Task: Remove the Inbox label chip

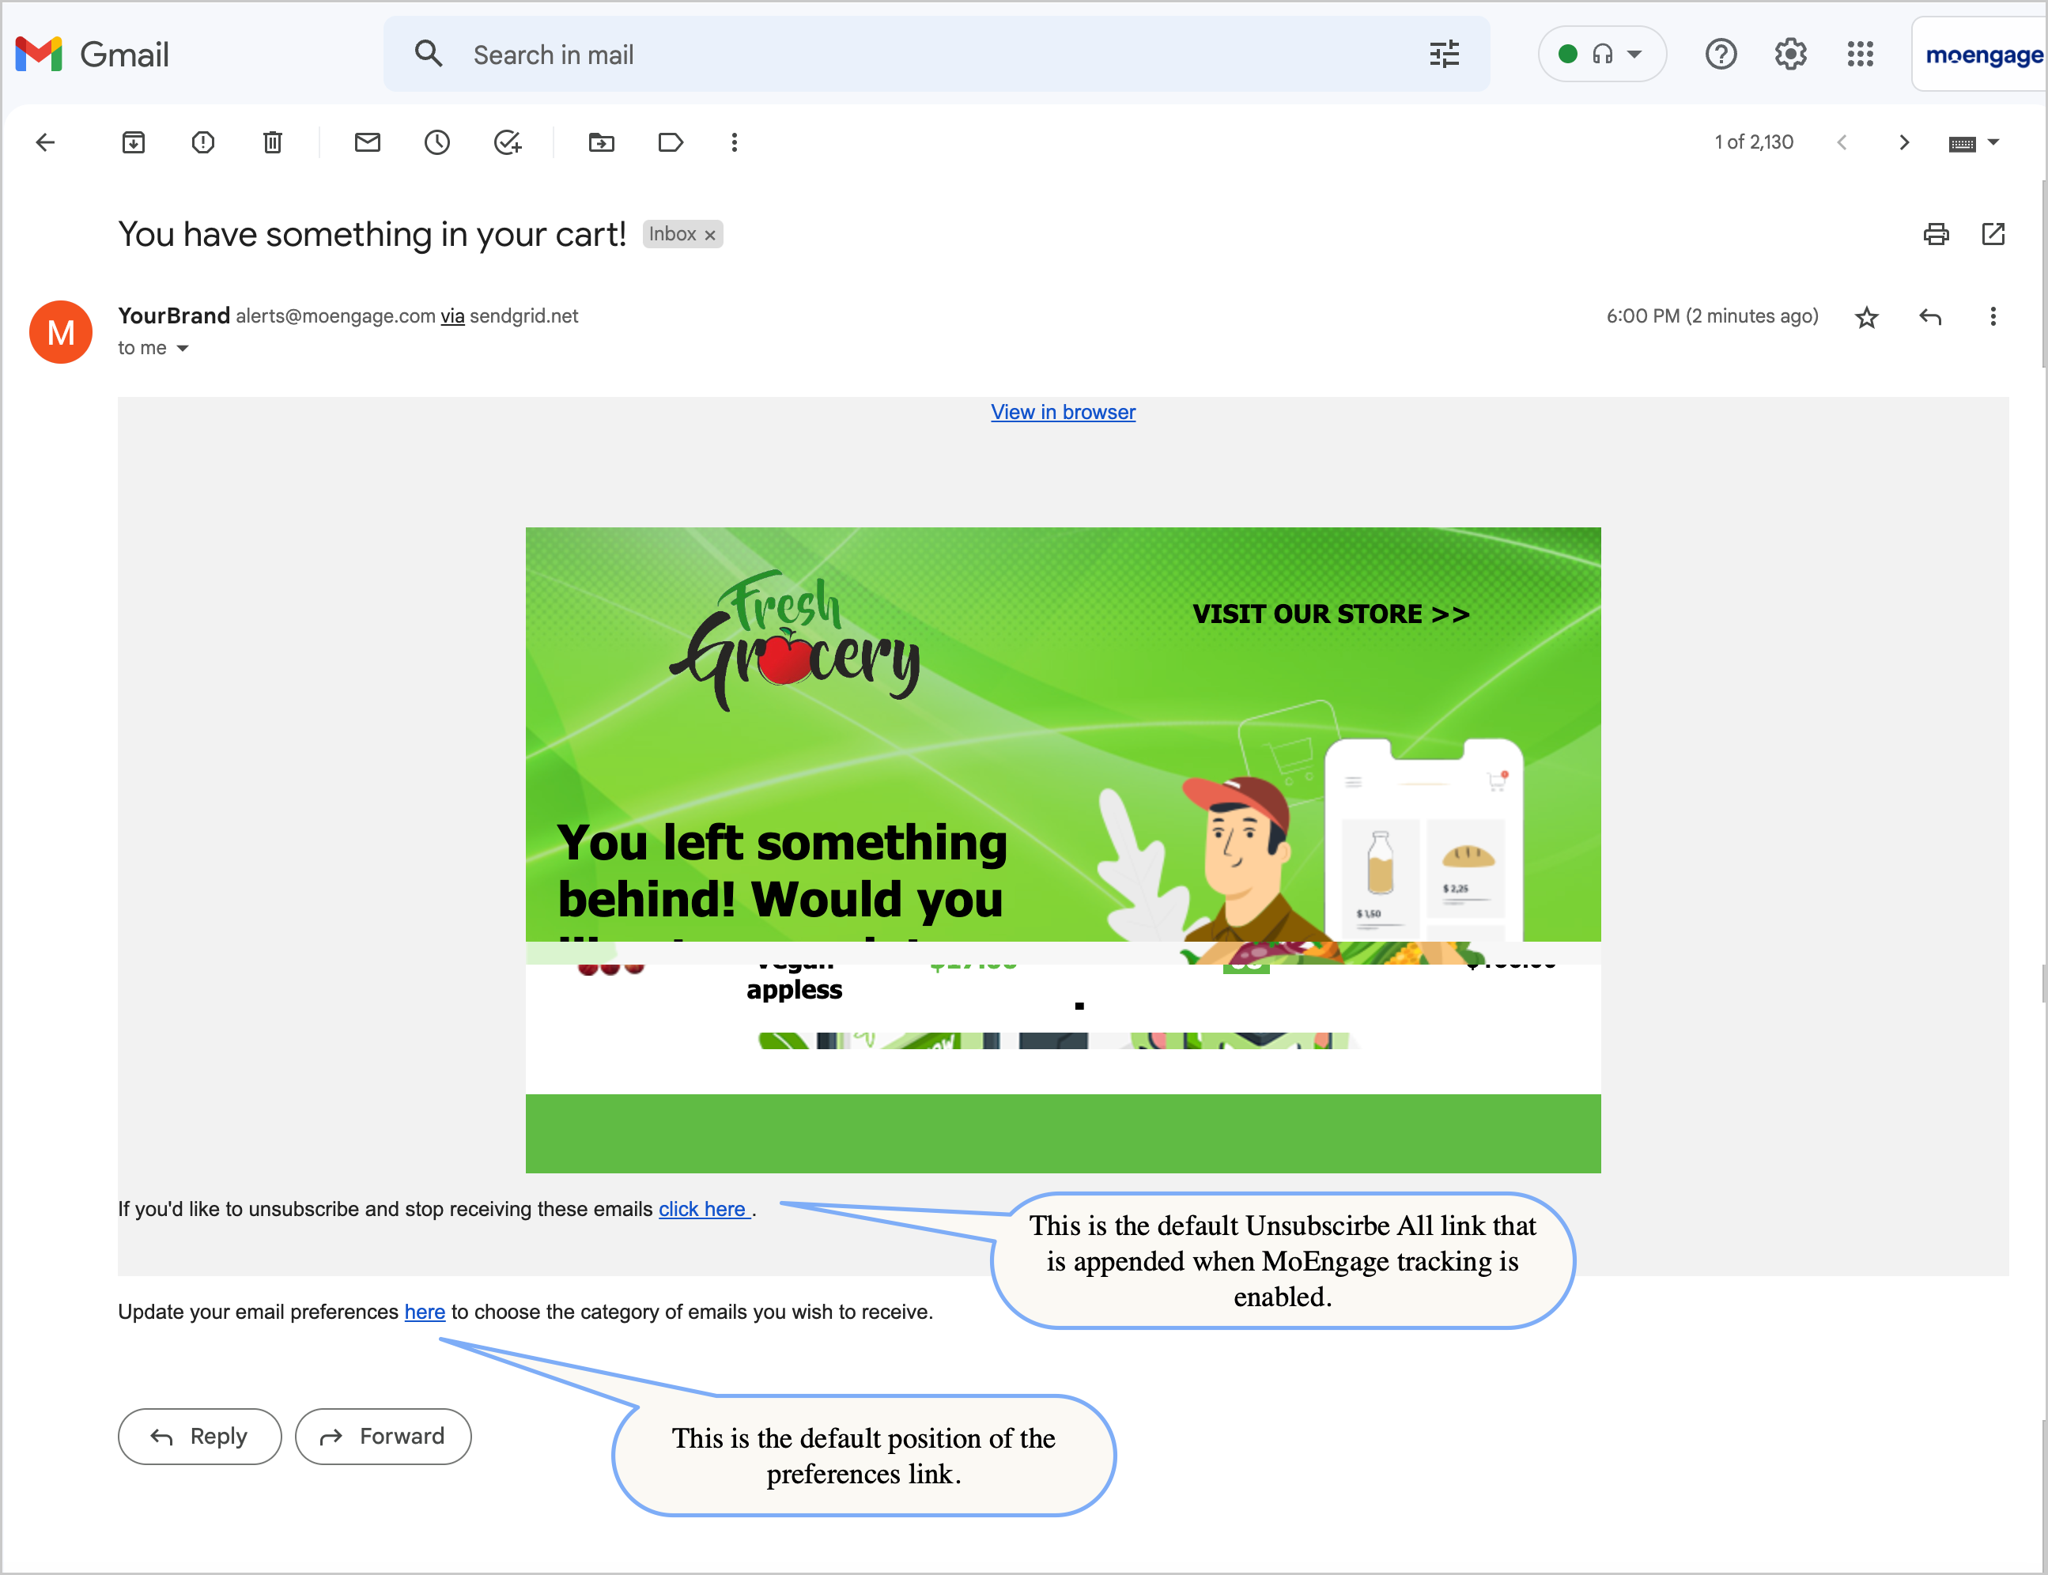Action: 710,236
